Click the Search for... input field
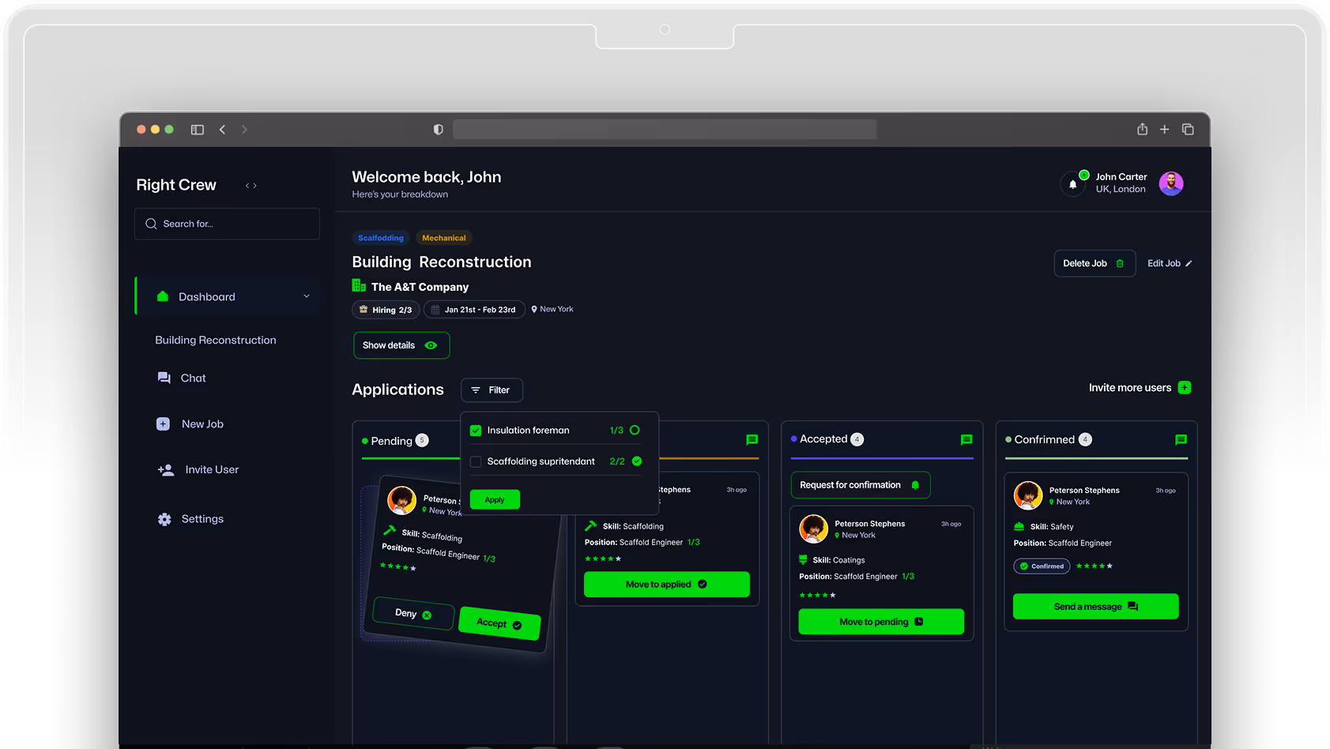1330x749 pixels. click(x=228, y=224)
